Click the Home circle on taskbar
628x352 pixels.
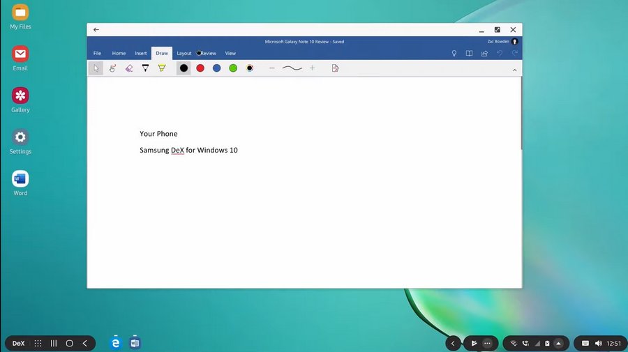pos(69,343)
